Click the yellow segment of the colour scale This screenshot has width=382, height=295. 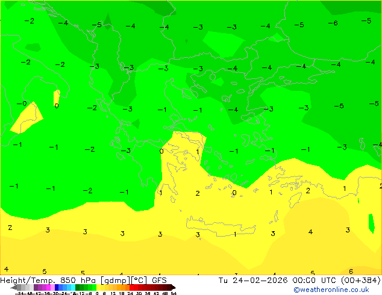98,287
